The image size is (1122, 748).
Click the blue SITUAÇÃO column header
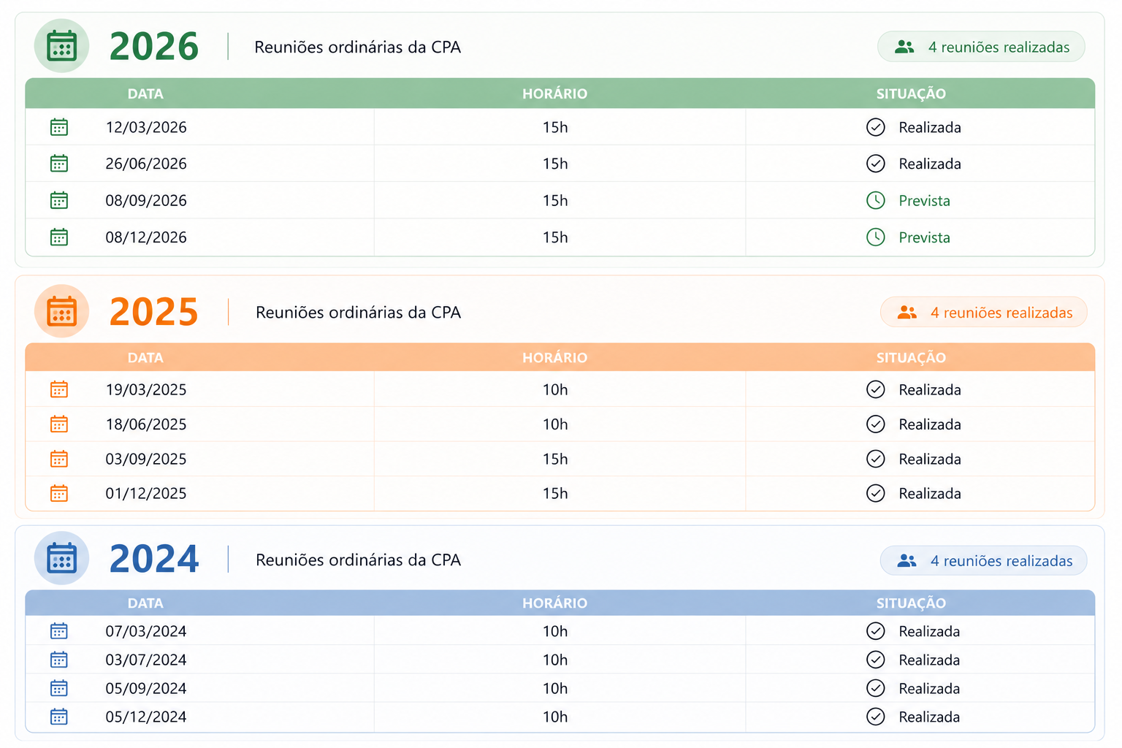click(x=911, y=603)
